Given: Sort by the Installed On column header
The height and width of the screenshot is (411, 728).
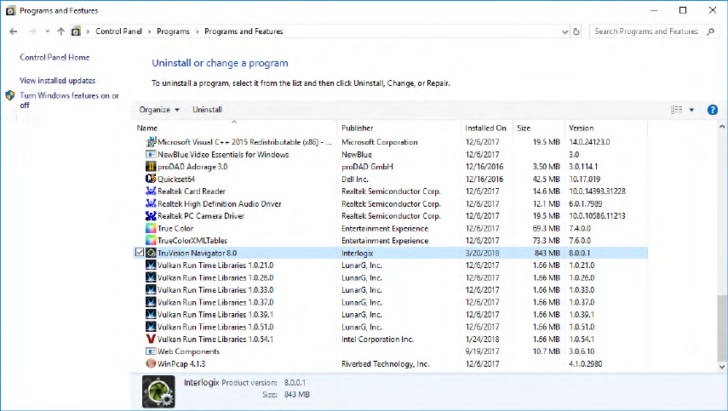Looking at the screenshot, I should tap(487, 128).
